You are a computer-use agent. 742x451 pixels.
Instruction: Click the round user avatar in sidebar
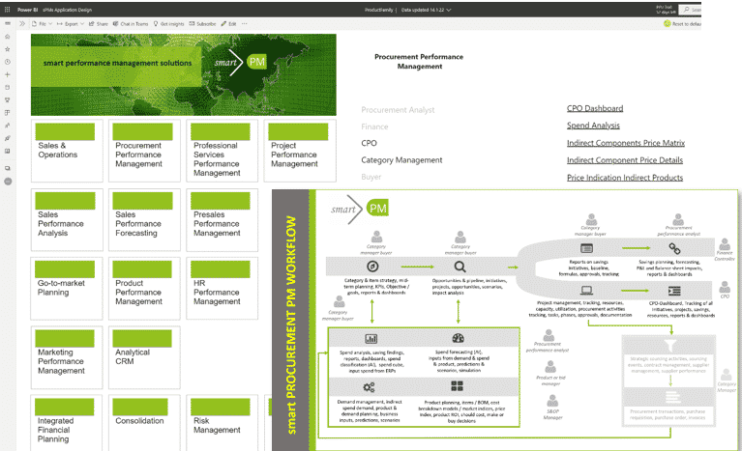click(x=8, y=182)
